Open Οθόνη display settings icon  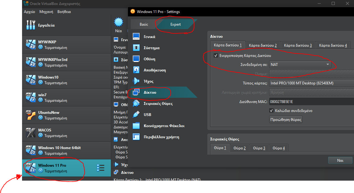(x=136, y=59)
